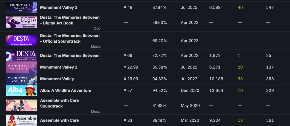Screen dimensions: 290x126
Task: Click the original Monument Valley thumbnail image
Action: coord(21,79)
